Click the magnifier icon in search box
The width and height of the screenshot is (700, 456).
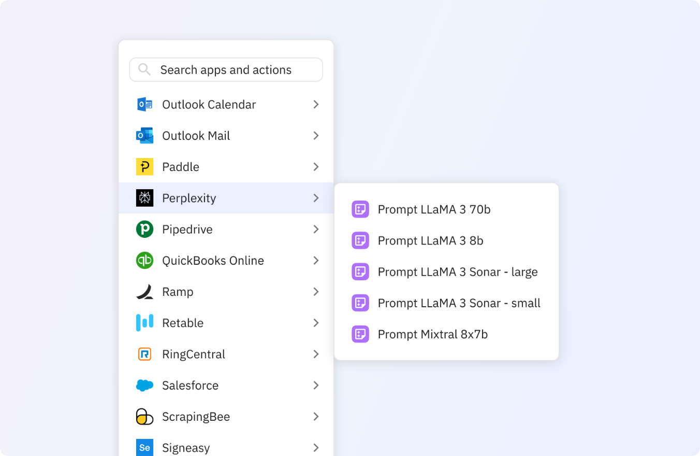point(144,69)
